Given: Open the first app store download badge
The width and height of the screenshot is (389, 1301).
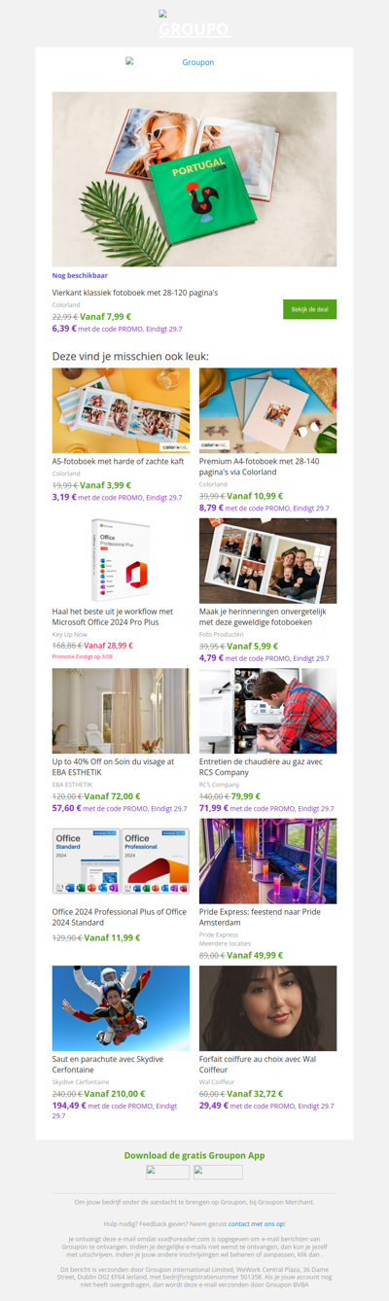Looking at the screenshot, I should [x=167, y=1172].
